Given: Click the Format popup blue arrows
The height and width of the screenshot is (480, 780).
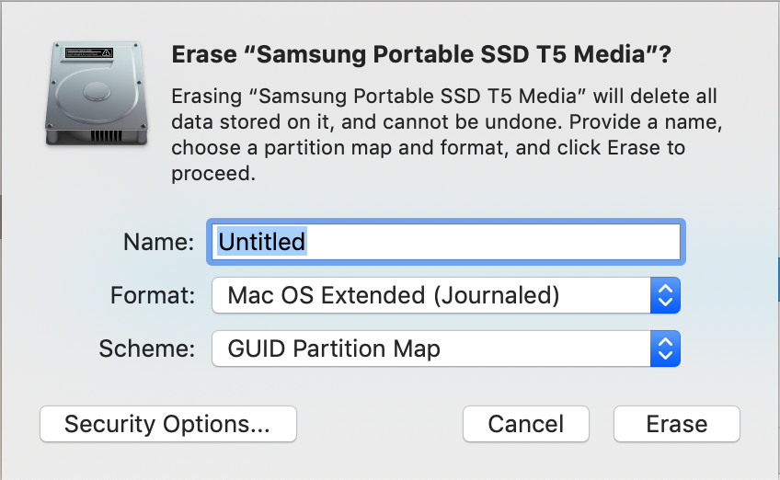Looking at the screenshot, I should click(x=665, y=295).
